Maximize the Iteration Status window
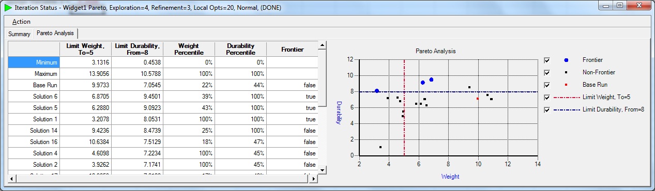 tap(620, 6)
